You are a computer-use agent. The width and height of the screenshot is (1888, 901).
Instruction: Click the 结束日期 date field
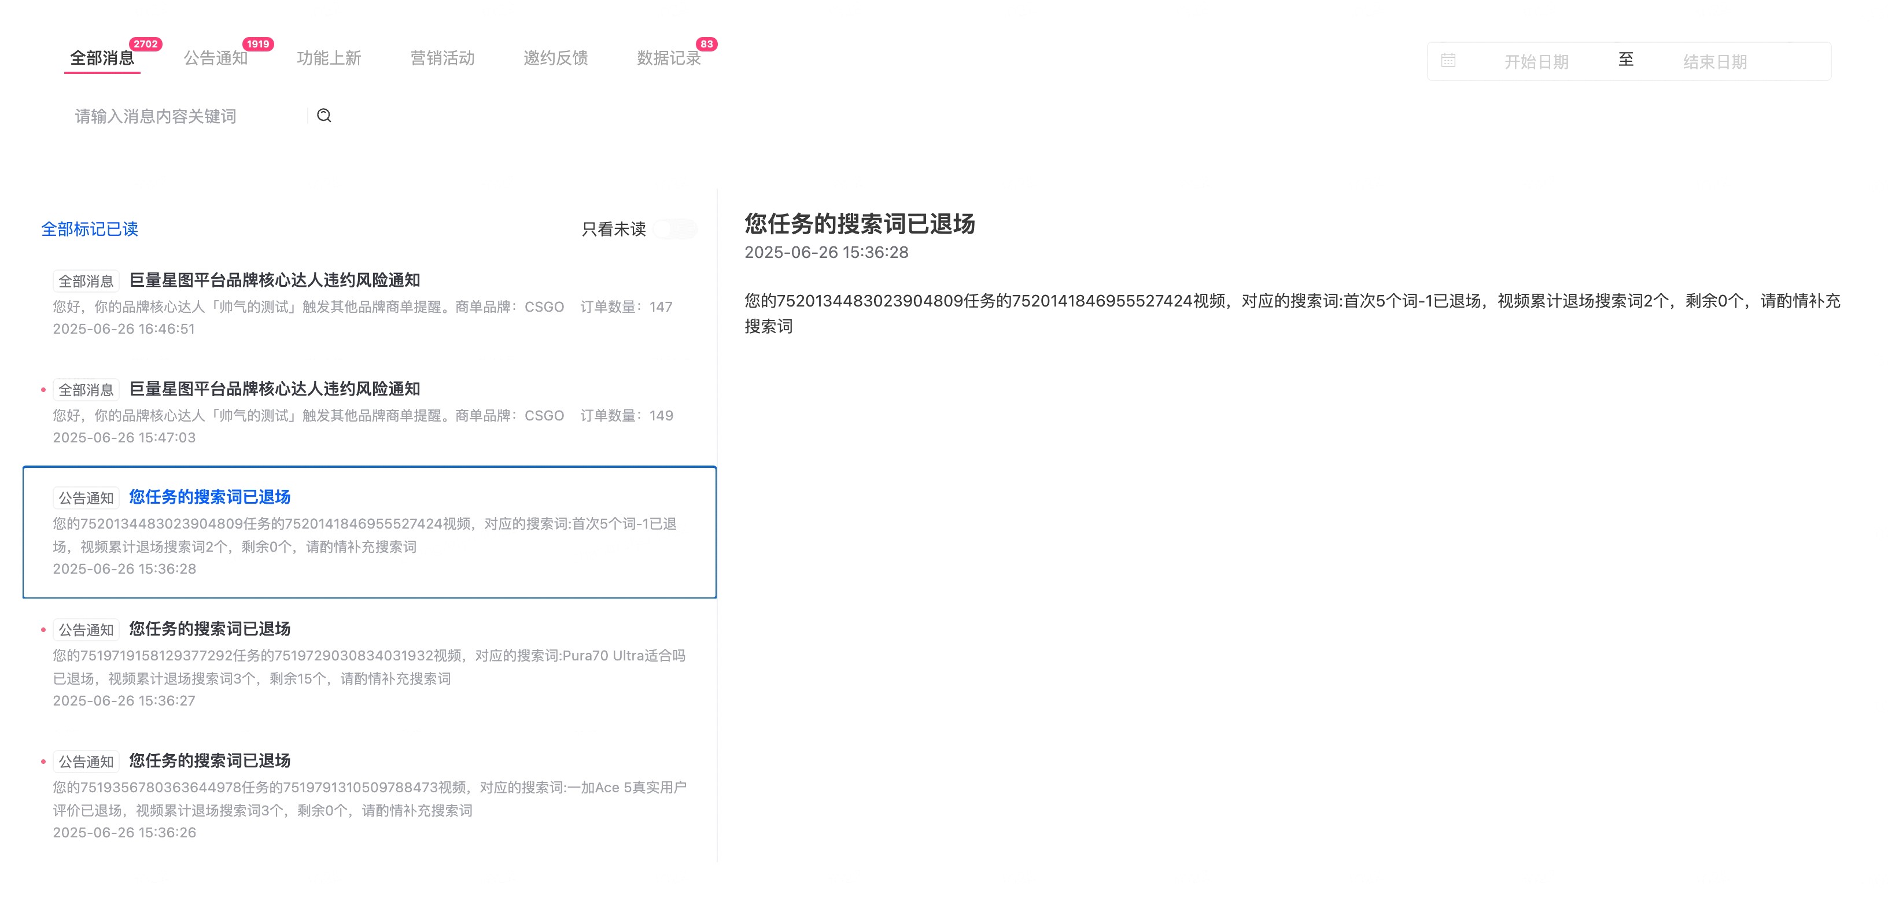(1715, 61)
